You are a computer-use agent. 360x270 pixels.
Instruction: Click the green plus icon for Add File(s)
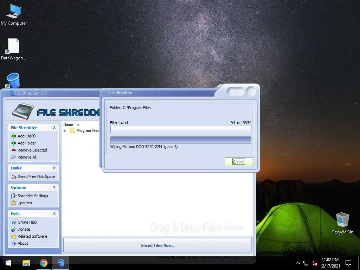(x=14, y=136)
